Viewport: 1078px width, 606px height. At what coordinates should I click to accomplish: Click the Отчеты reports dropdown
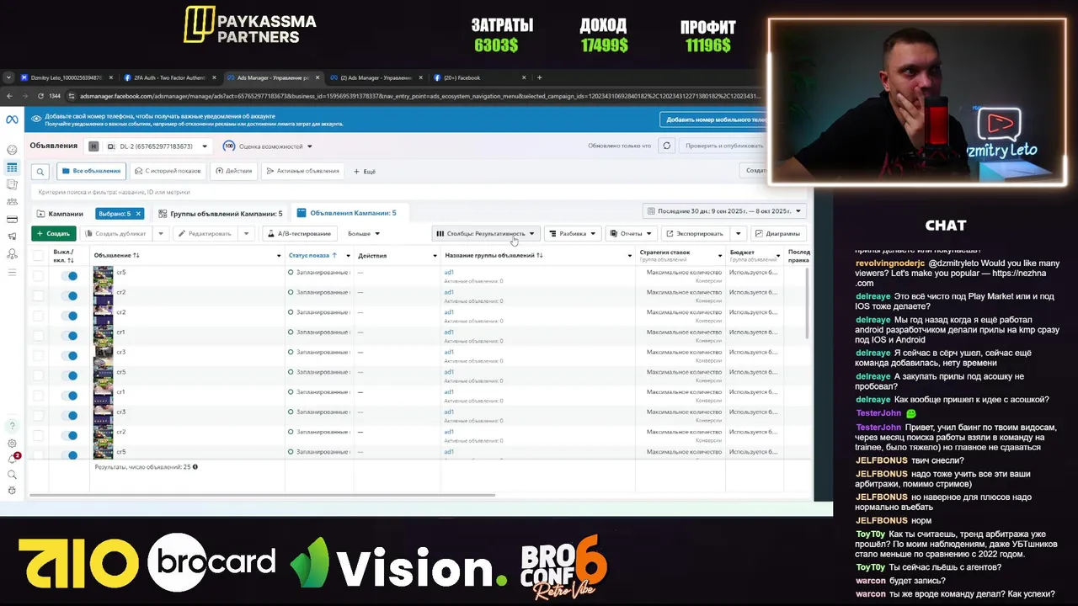631,233
